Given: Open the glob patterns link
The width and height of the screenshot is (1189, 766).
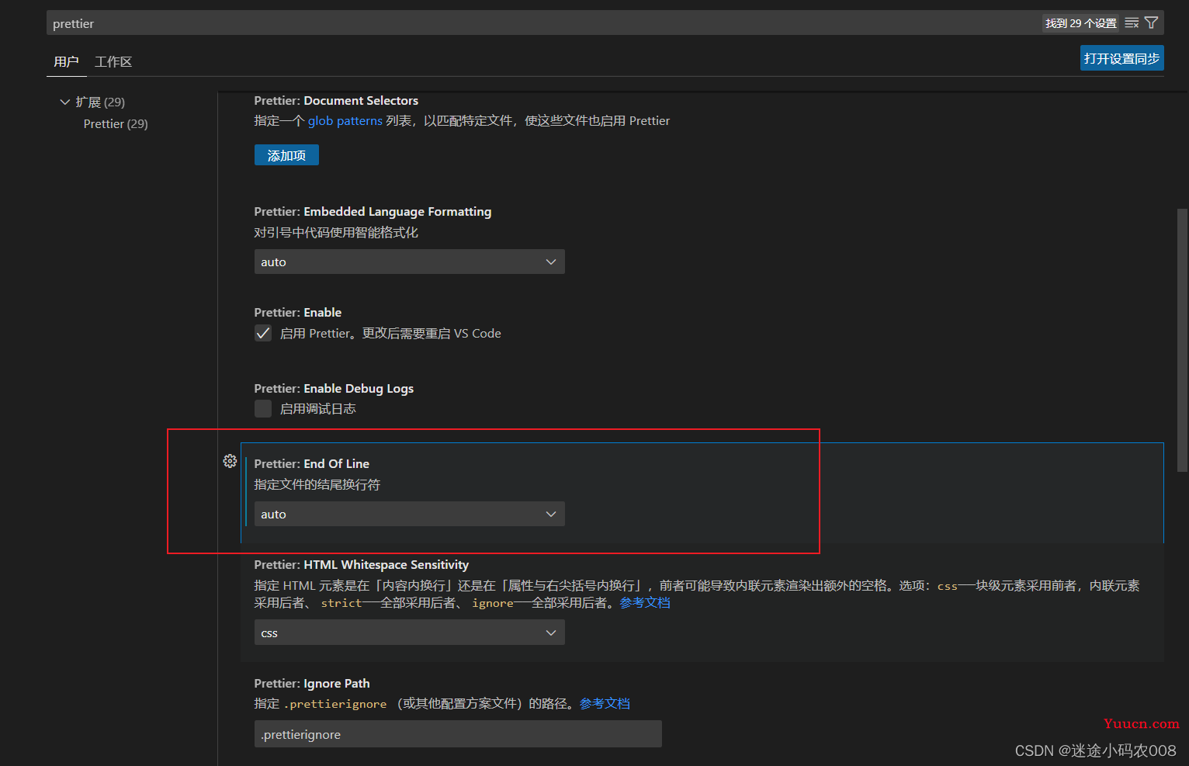Looking at the screenshot, I should coord(345,121).
